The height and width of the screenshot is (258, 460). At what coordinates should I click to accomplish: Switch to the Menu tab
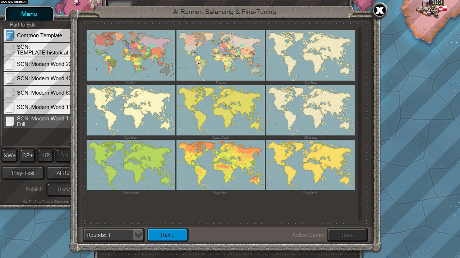[x=29, y=14]
